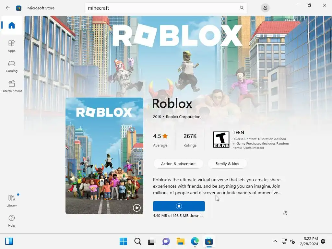Click the ESRB Teen rating badge
This screenshot has height=249, width=332.
coord(221,139)
